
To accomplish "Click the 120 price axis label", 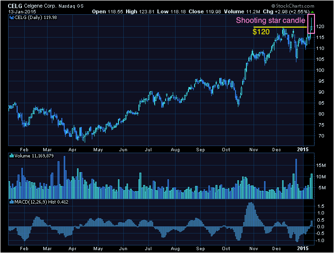I will coord(320,27).
